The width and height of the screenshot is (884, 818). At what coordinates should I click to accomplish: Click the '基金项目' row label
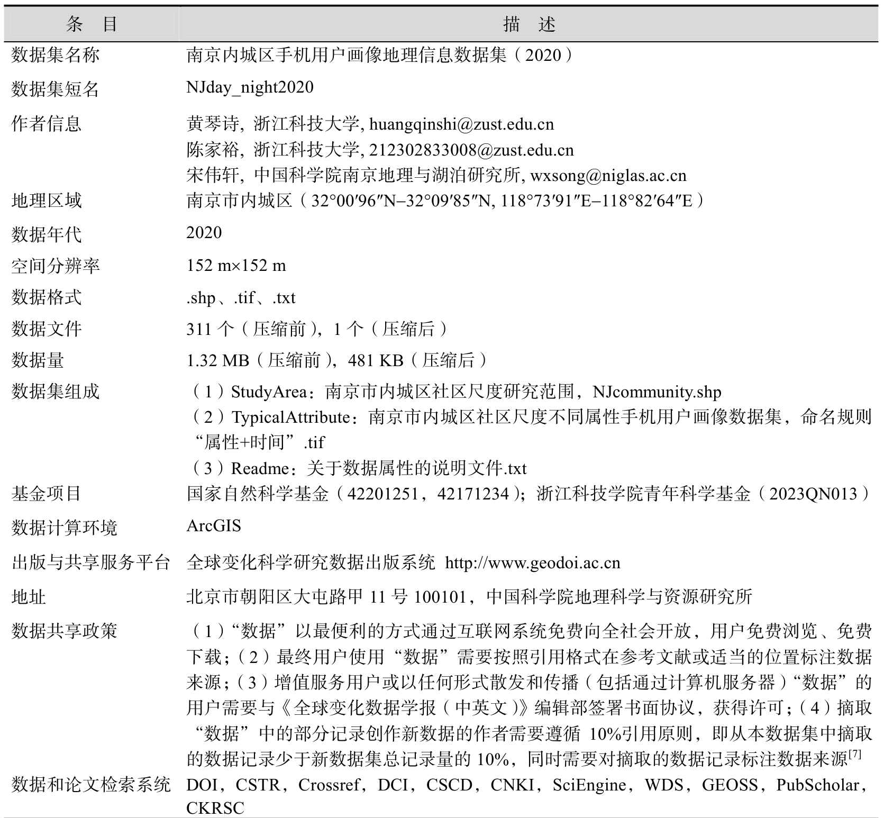47,494
